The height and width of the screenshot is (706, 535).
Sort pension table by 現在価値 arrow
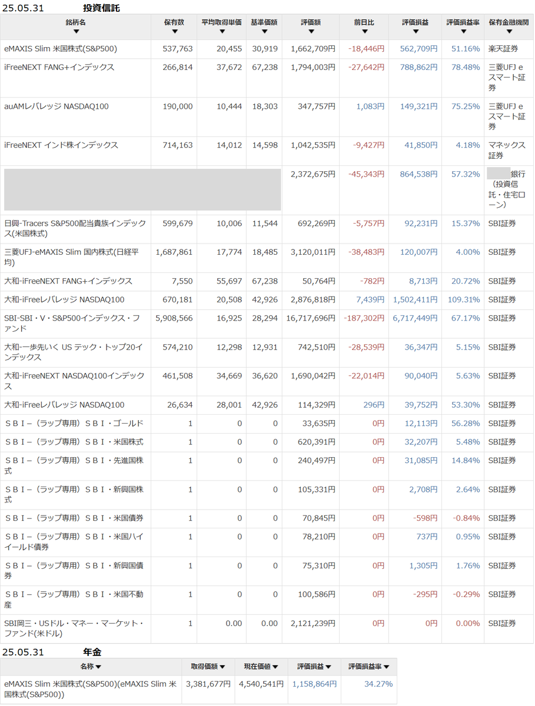point(275,667)
